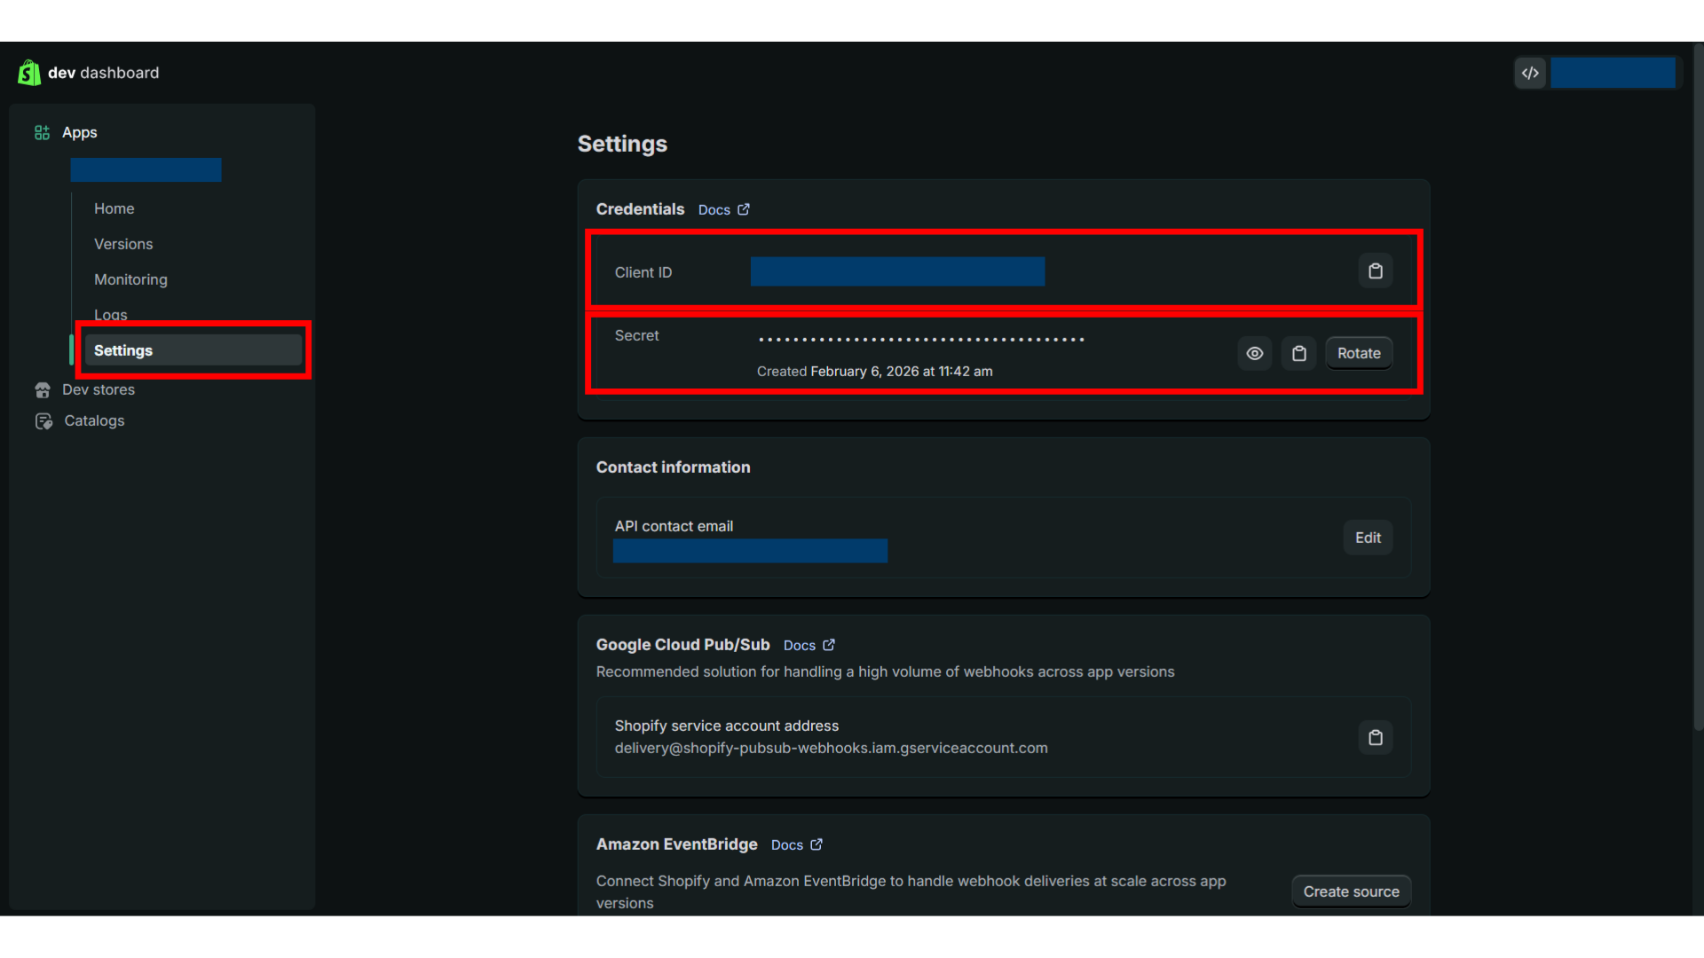Image resolution: width=1704 pixels, height=958 pixels.
Task: Click the 'dev dashboard' title text
Action: point(103,73)
